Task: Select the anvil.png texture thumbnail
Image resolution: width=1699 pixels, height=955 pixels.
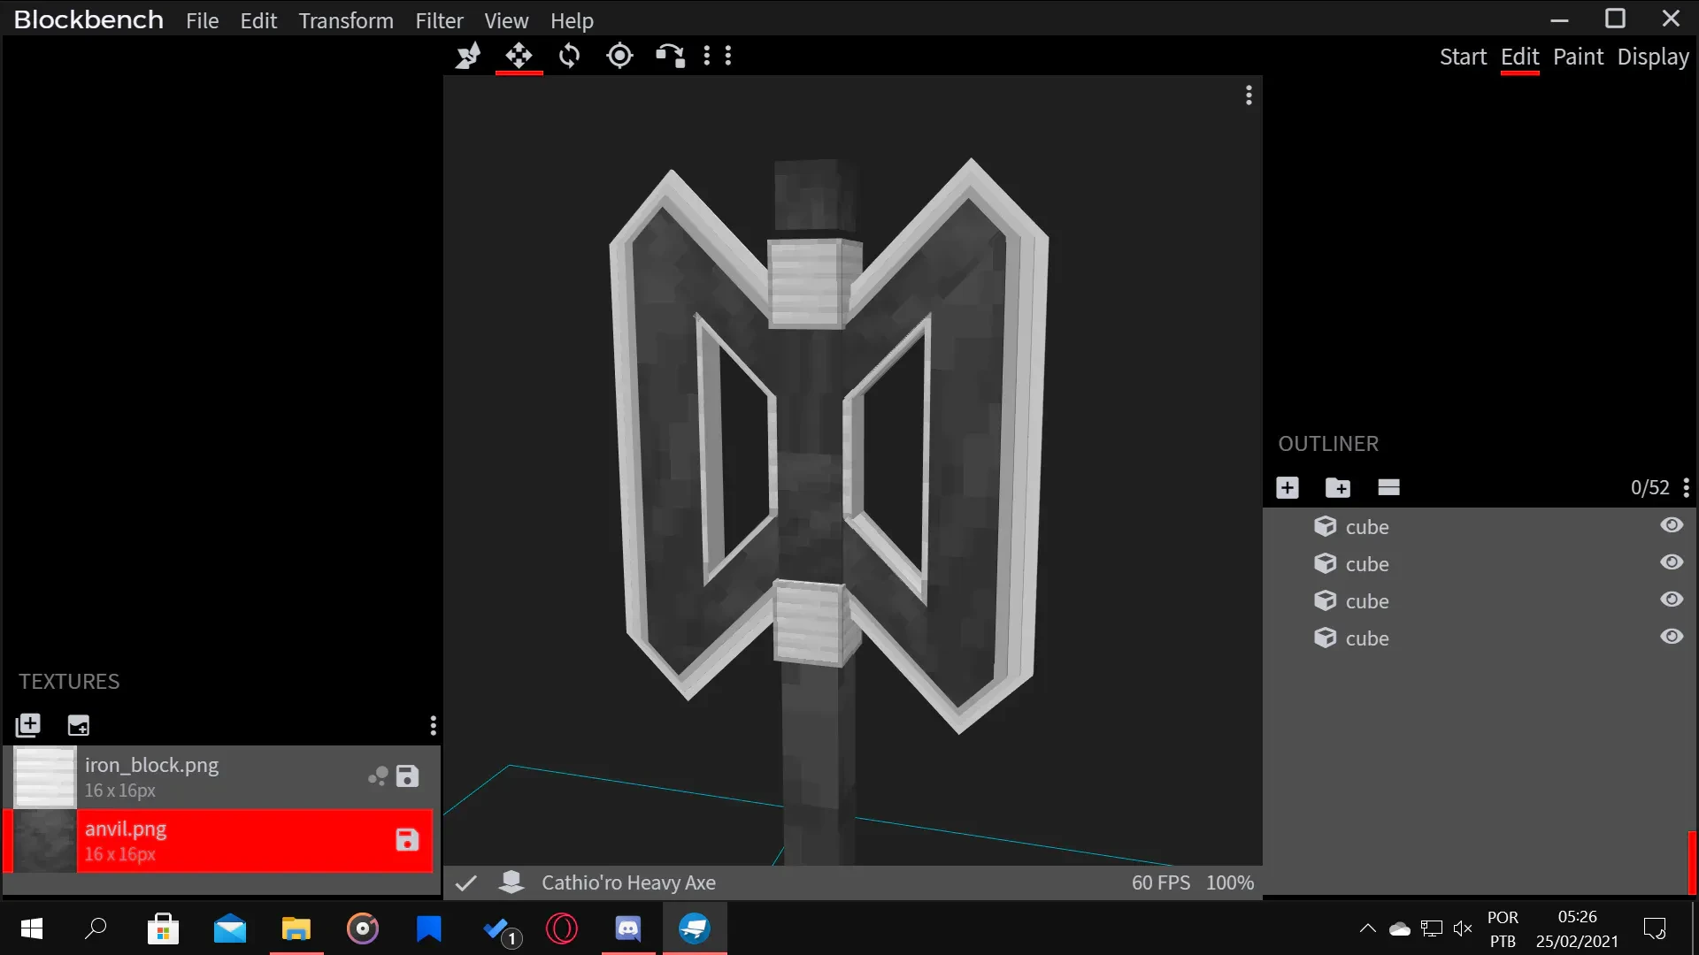Action: click(x=45, y=841)
